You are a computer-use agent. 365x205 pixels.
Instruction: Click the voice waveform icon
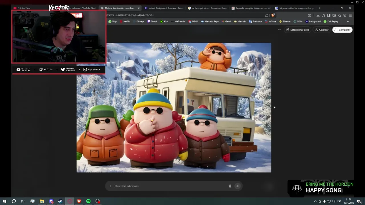click(x=237, y=186)
